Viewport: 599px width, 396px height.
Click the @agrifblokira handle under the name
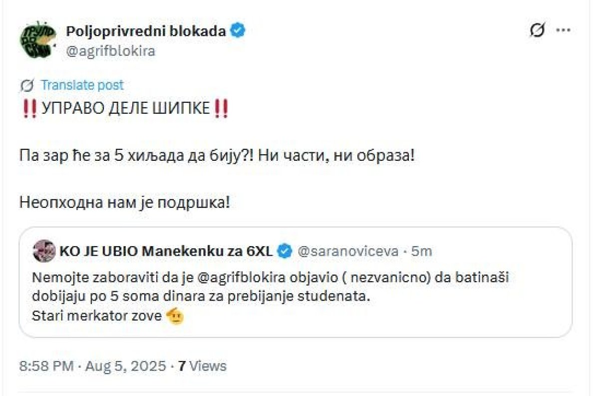point(110,50)
